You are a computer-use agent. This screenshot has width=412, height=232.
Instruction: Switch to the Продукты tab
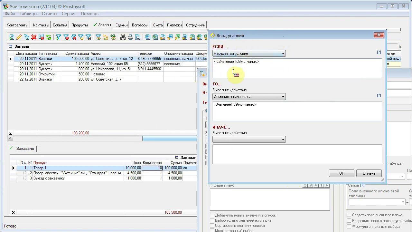(x=80, y=25)
